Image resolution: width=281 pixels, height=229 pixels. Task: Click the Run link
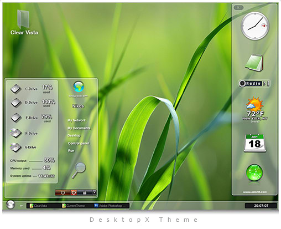point(71,151)
